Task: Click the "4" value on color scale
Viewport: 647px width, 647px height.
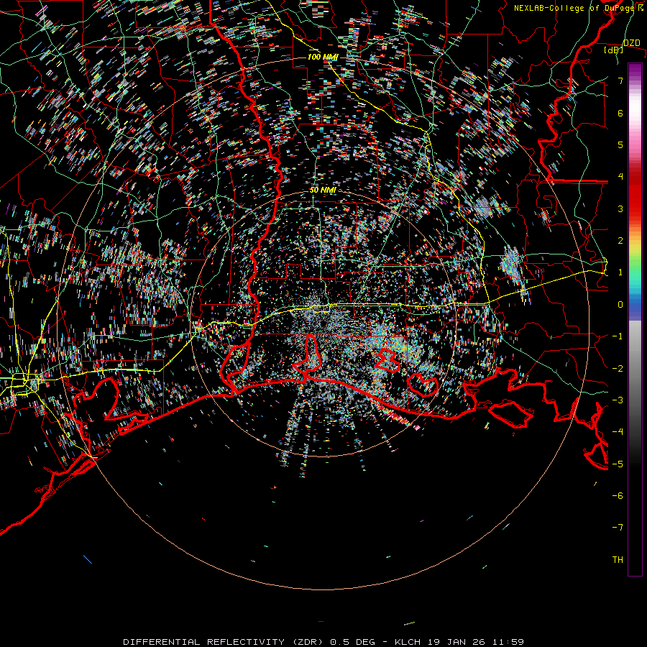Action: coord(620,177)
